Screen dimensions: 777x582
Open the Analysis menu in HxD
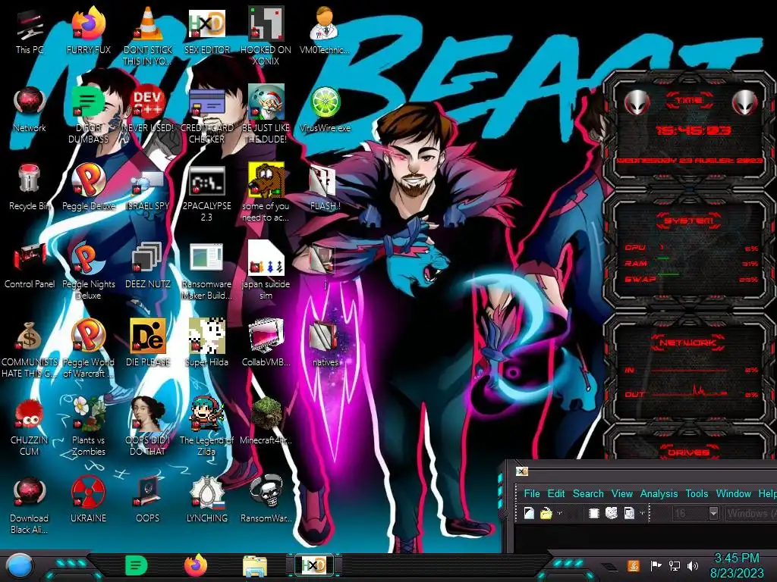pos(659,493)
